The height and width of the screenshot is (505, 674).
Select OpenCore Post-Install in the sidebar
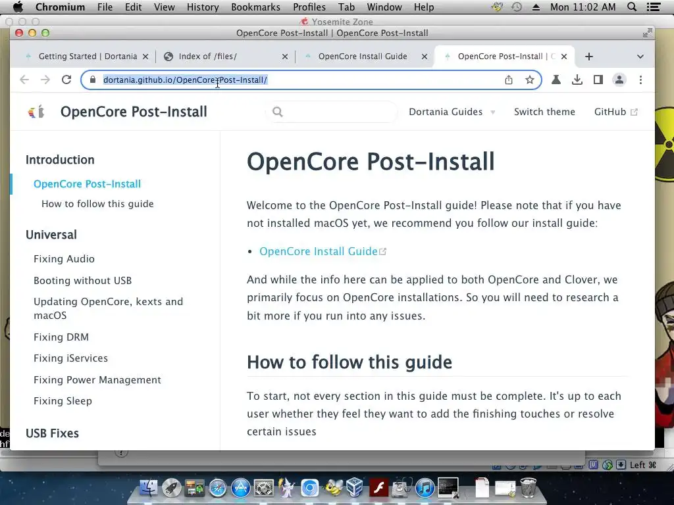coord(88,184)
